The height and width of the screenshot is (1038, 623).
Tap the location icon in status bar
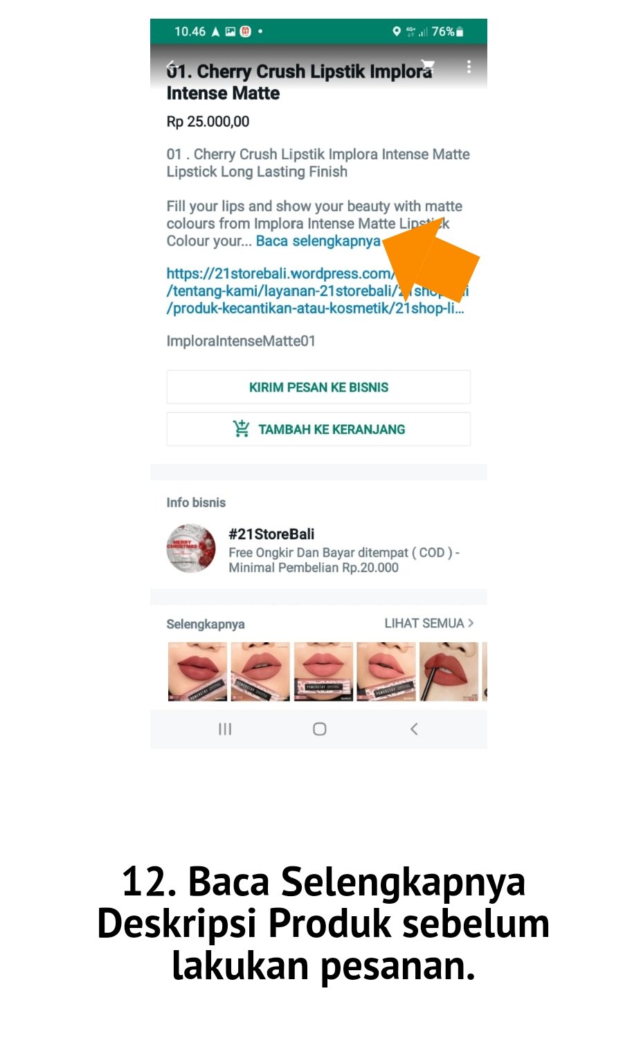click(397, 31)
